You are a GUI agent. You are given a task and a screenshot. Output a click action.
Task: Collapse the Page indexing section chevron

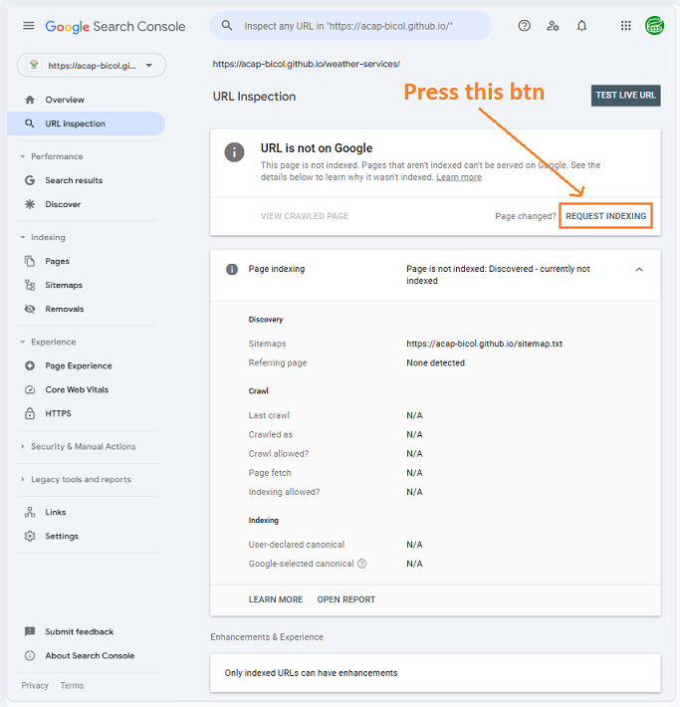(x=639, y=269)
